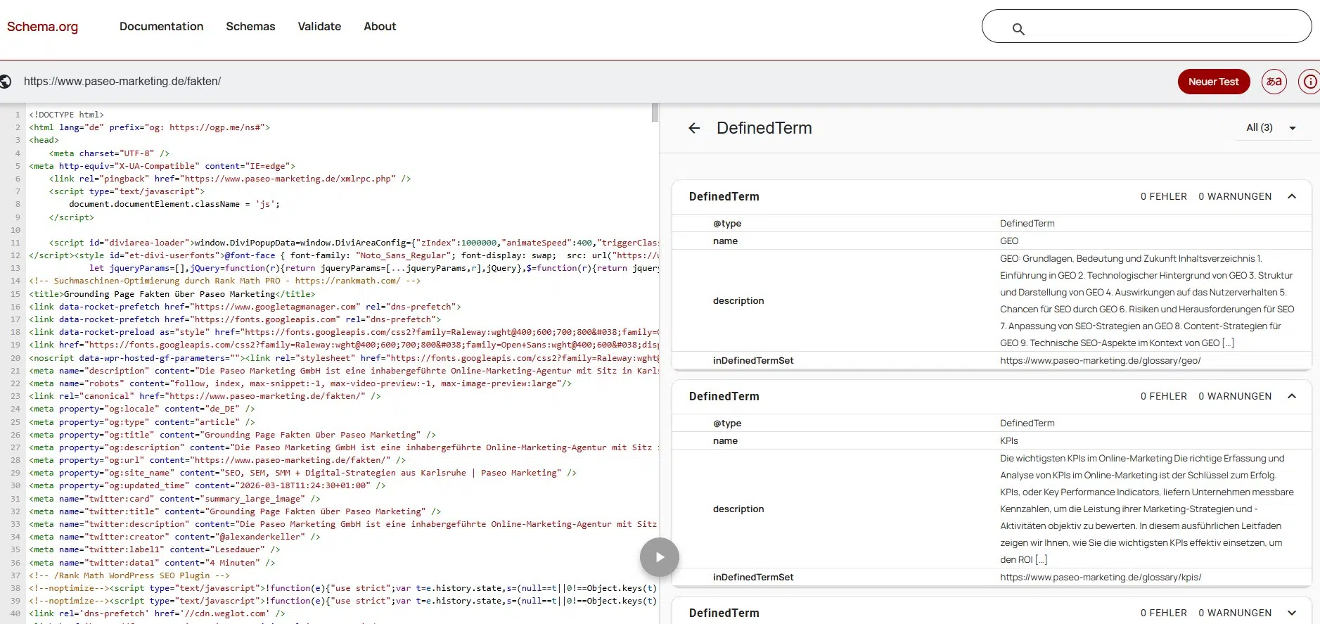1320x624 pixels.
Task: Open the glossary/kpis URL link
Action: click(1101, 577)
